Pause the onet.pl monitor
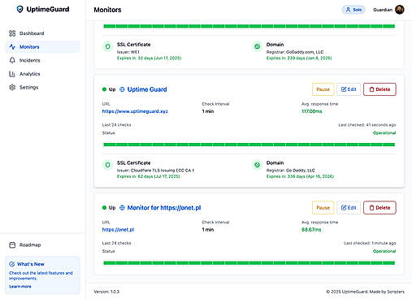 [x=323, y=208]
